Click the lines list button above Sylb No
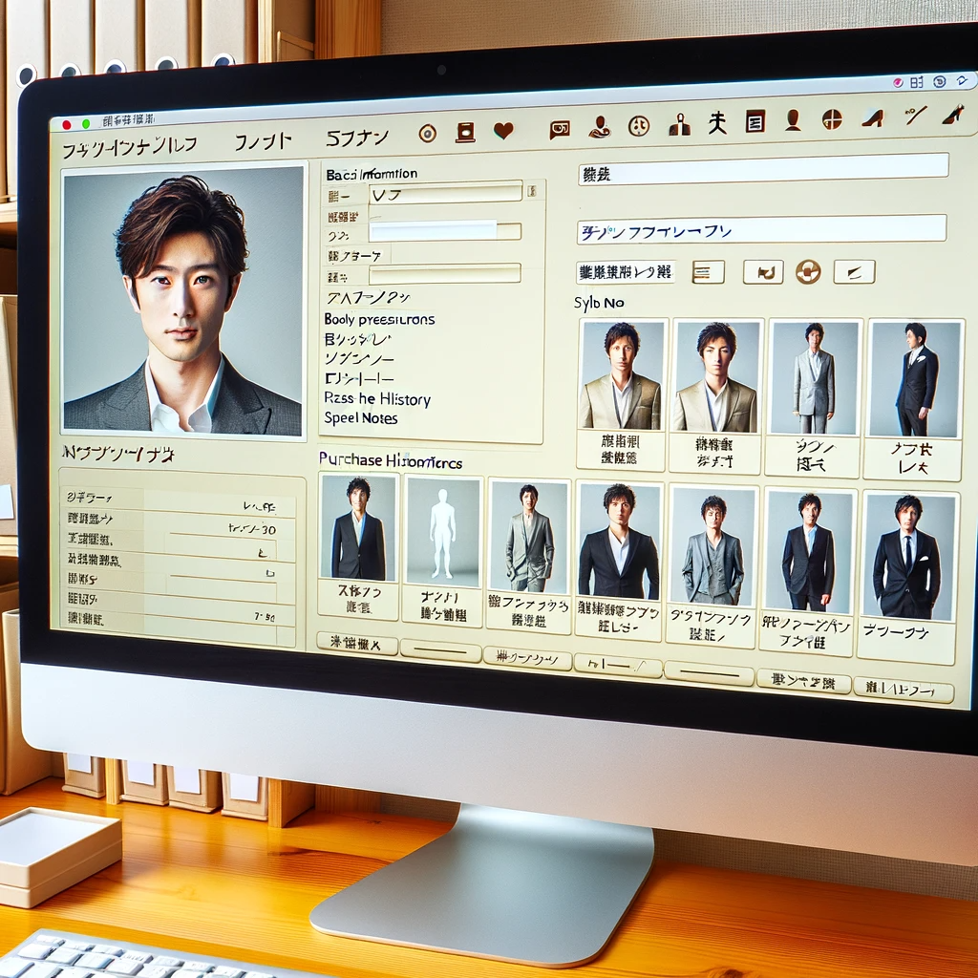The width and height of the screenshot is (978, 978). [709, 272]
